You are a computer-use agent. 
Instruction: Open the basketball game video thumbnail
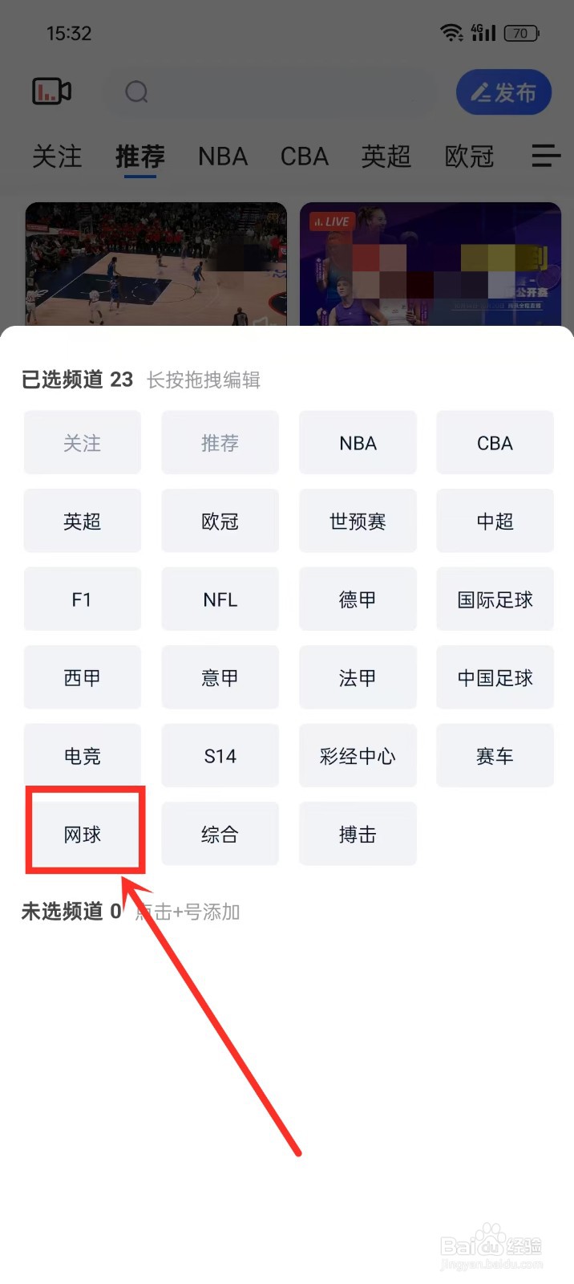pyautogui.click(x=156, y=265)
